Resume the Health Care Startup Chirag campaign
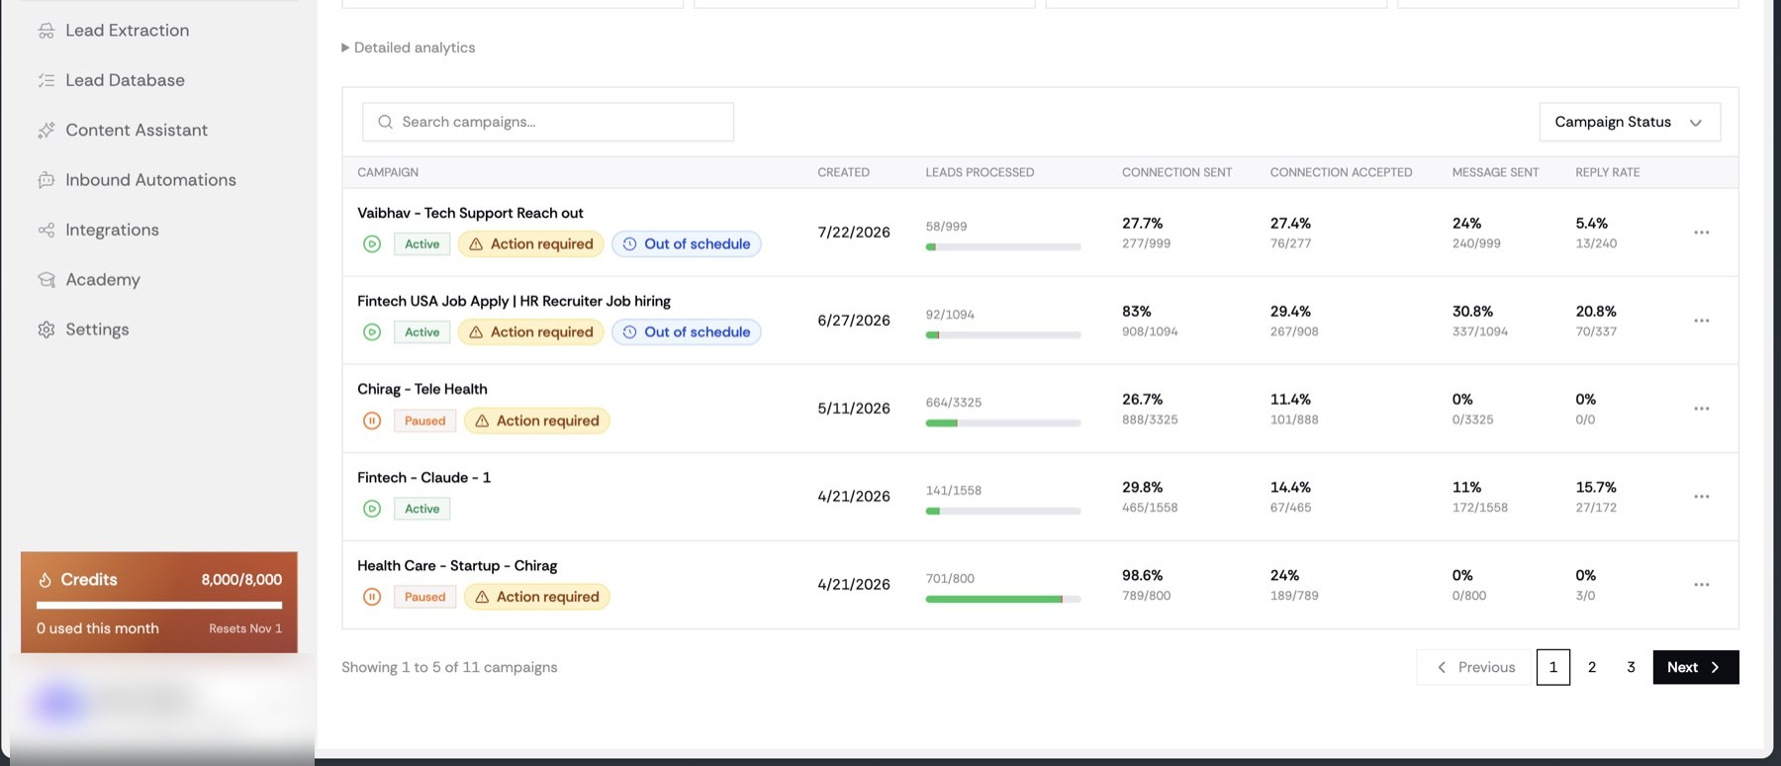This screenshot has width=1781, height=766. pyautogui.click(x=372, y=597)
